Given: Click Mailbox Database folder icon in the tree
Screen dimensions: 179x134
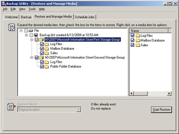Looking at the screenshot, I should coord(47,49).
